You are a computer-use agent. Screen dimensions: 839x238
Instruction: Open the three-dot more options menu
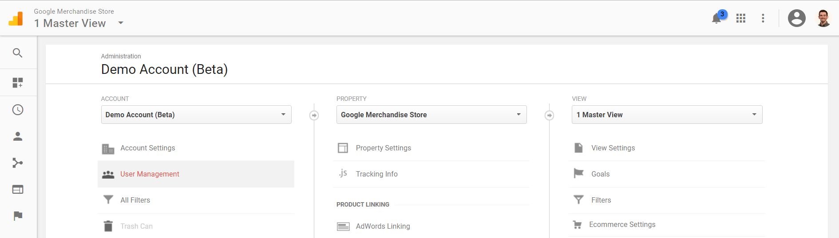[x=763, y=18]
